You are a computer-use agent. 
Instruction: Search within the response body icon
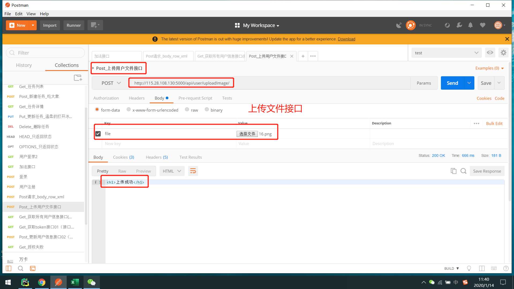click(463, 171)
